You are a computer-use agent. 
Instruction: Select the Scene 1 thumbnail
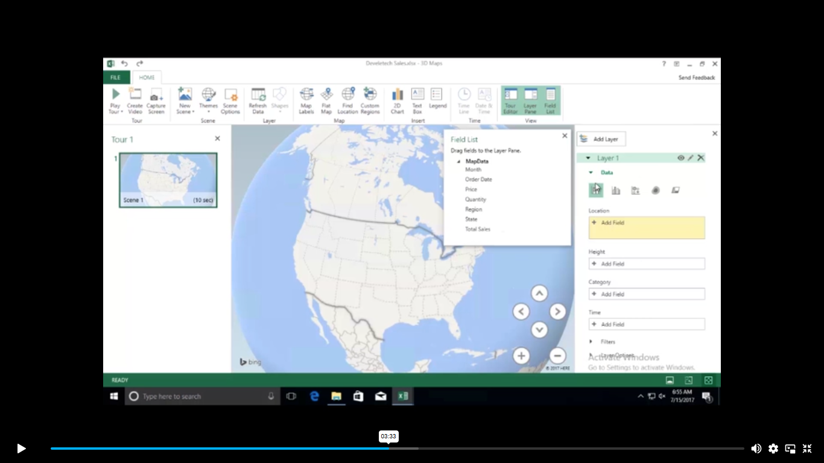(x=168, y=180)
